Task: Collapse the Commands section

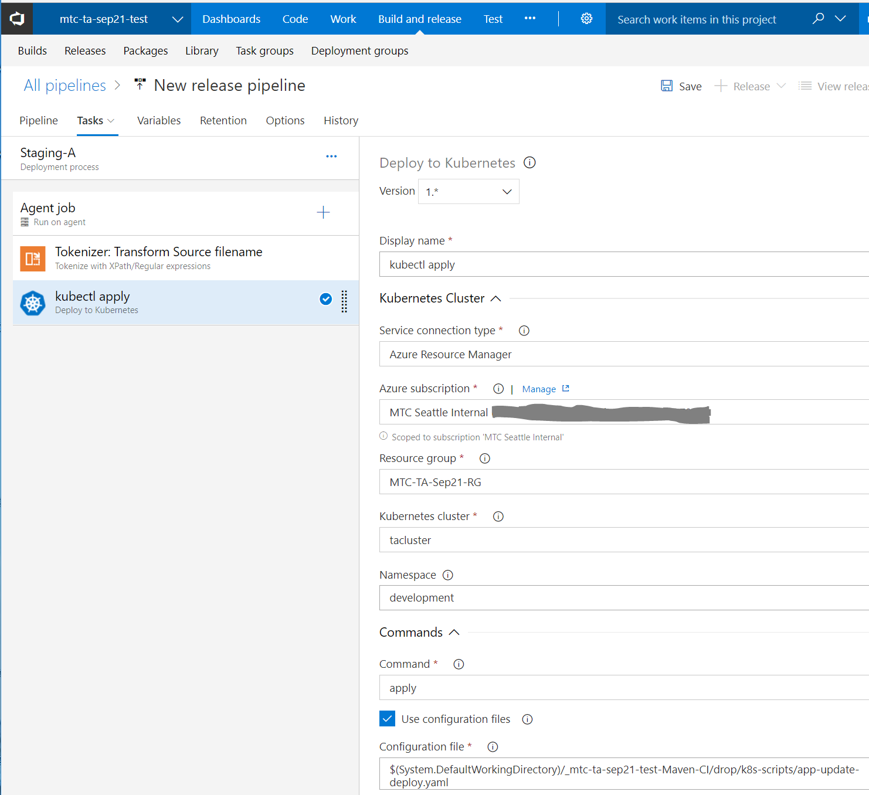Action: (454, 633)
